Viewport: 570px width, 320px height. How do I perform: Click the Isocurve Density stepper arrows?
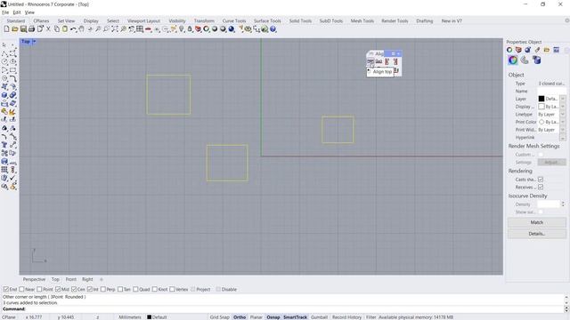[x=563, y=204]
